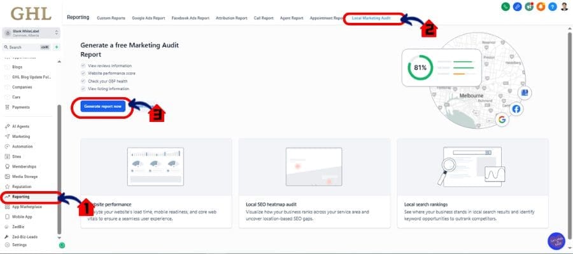
Task: Switch to the Custom Reports tab
Action: click(x=111, y=18)
